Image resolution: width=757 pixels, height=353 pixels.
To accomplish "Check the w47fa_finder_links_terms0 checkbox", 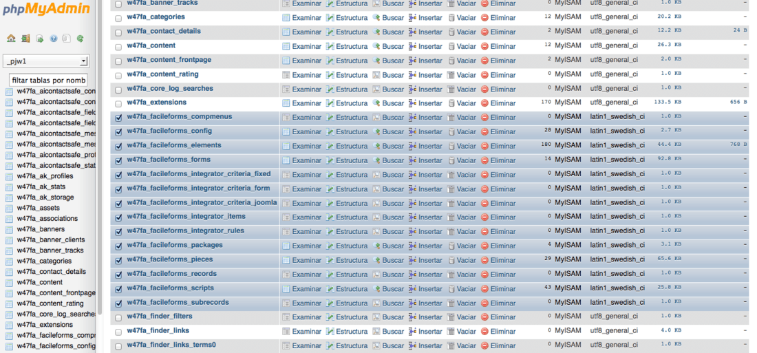I will pyautogui.click(x=118, y=347).
